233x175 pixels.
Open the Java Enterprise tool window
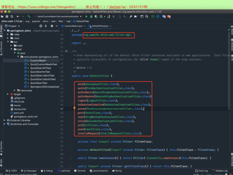(x=99, y=171)
